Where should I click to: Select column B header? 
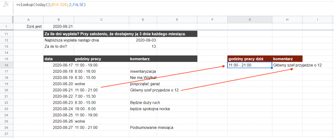[59, 20]
